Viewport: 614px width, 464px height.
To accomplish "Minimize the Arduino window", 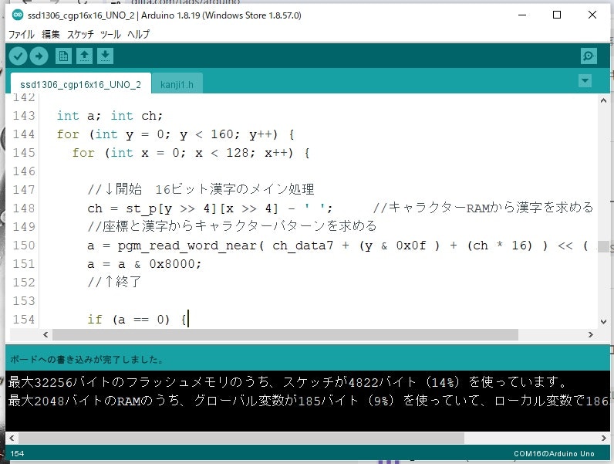I will click(522, 15).
